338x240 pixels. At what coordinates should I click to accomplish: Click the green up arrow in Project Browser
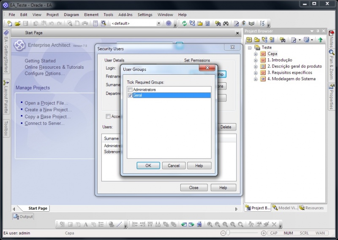pyautogui.click(x=320, y=40)
